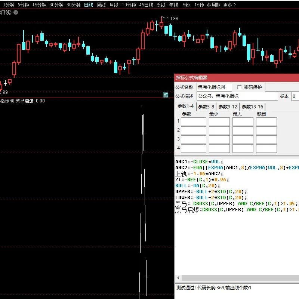Click parameter row 2 name field
The height and width of the screenshot is (299, 299).
point(193,130)
